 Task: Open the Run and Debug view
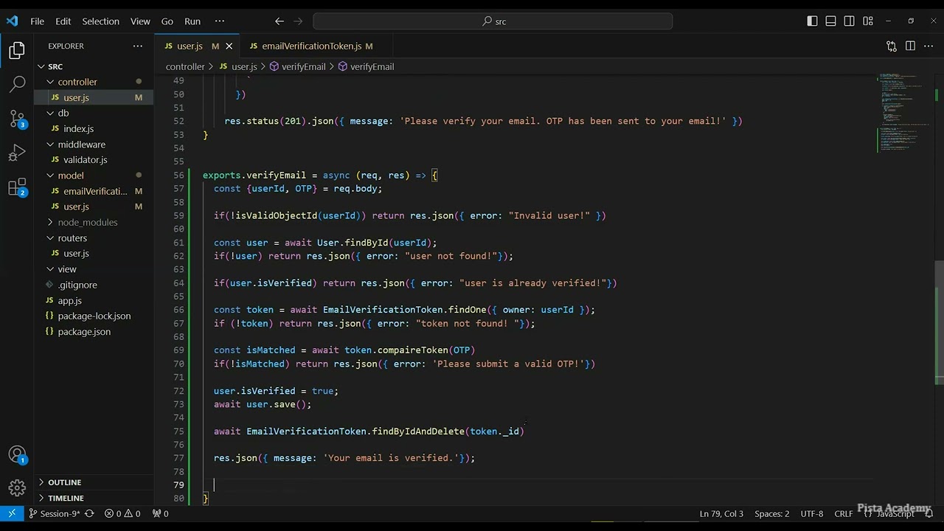click(17, 153)
